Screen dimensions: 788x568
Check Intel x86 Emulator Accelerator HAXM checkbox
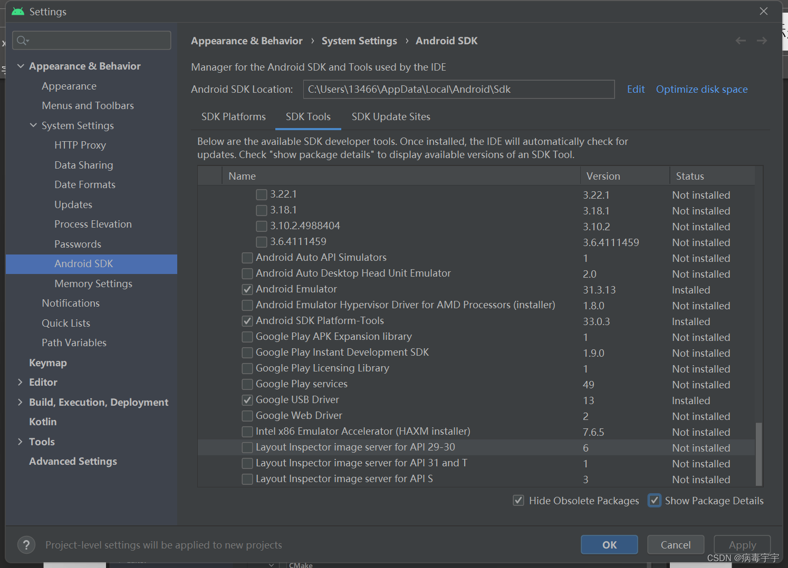coord(247,432)
